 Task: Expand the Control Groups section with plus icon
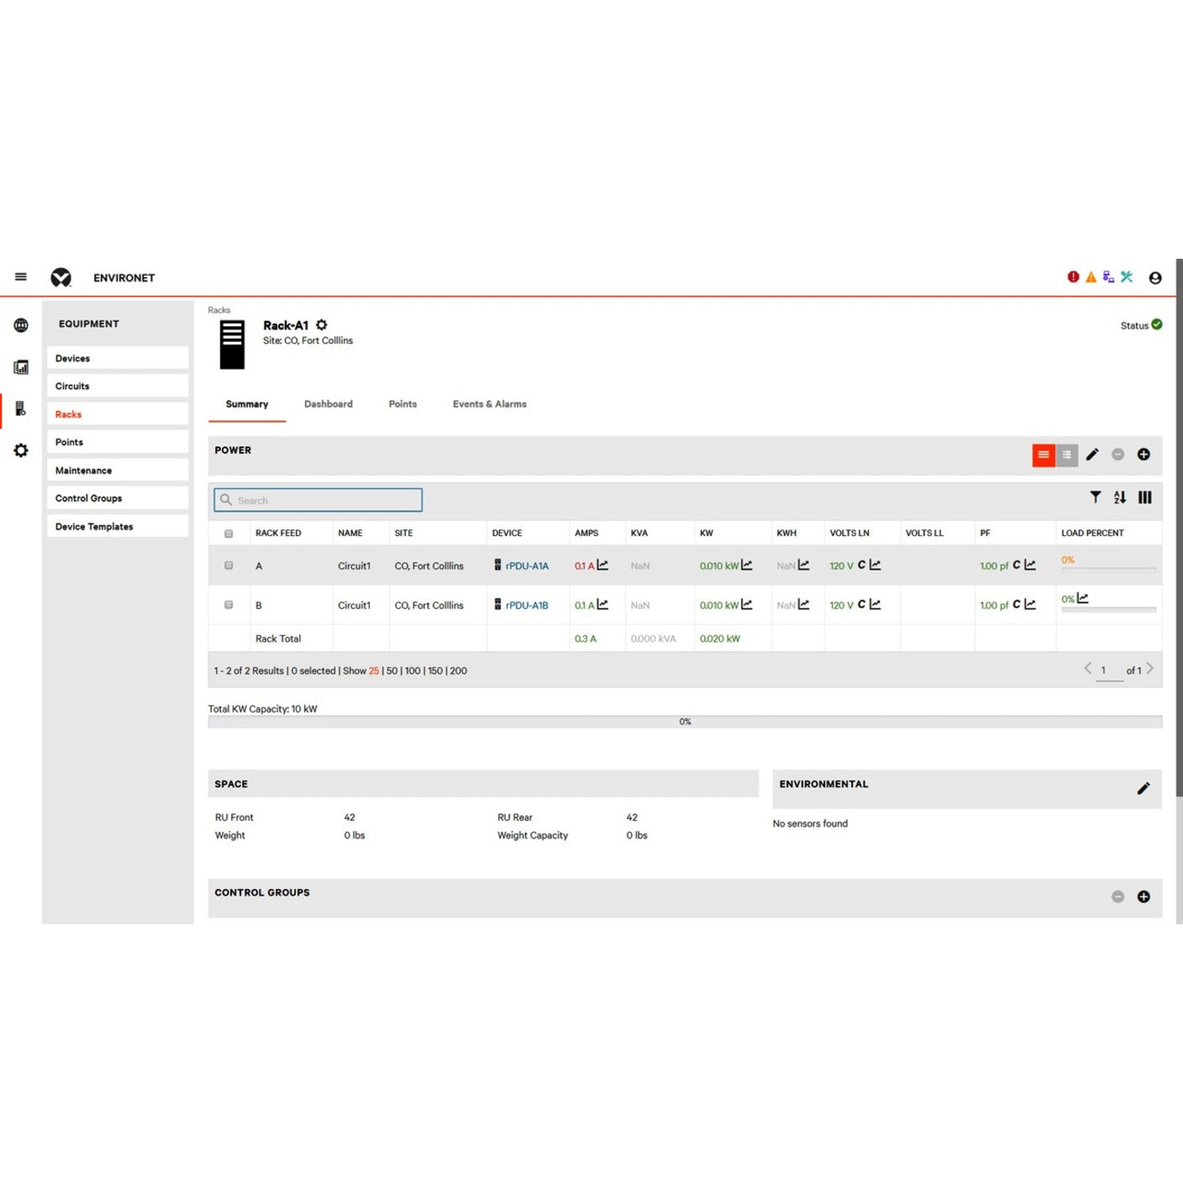(1144, 896)
